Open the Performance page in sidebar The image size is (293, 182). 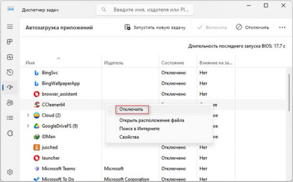[x=10, y=57]
